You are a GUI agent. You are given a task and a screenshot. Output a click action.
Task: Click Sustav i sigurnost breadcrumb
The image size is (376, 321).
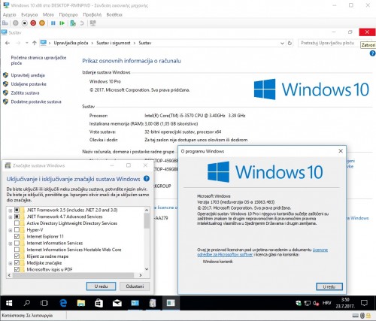(x=114, y=43)
